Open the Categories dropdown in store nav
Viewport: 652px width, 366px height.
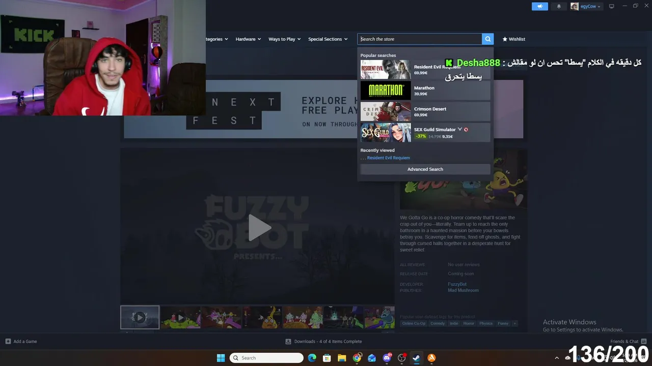click(x=217, y=39)
